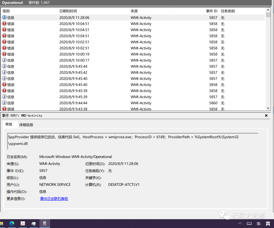
Task: Click 信息 level text of the 9:44:44 row
Action: pyautogui.click(x=11, y=103)
